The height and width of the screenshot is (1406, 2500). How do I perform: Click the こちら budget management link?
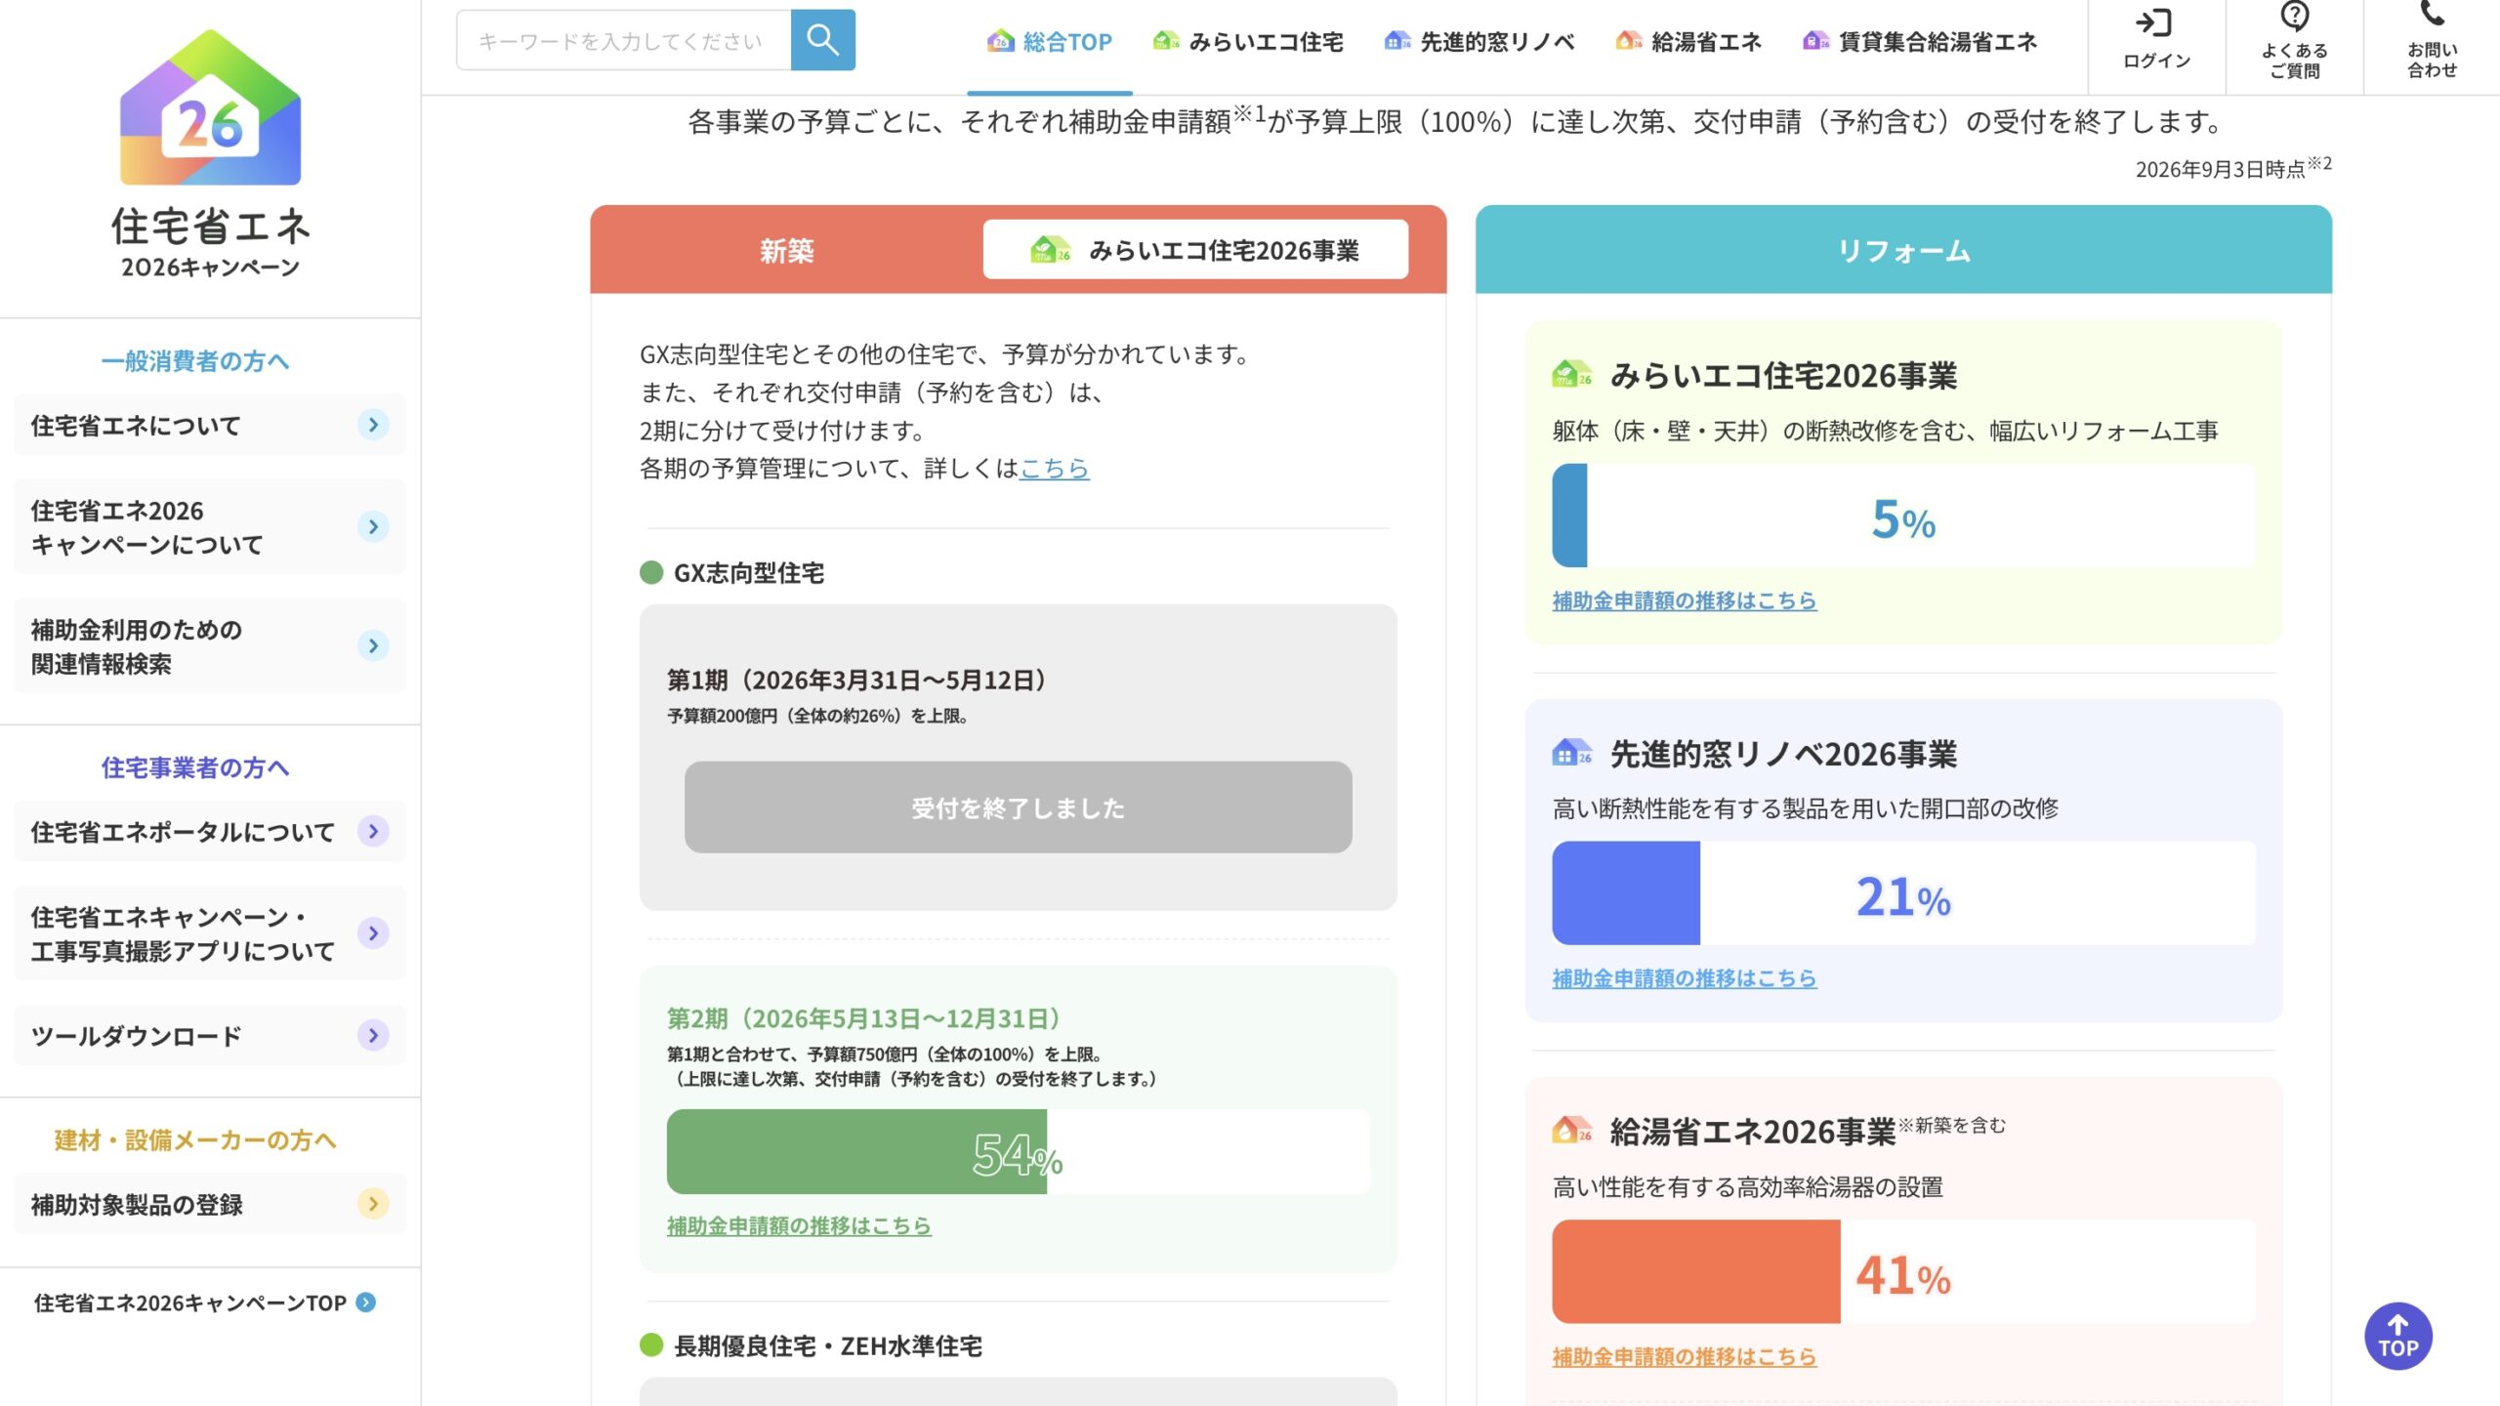[1054, 469]
